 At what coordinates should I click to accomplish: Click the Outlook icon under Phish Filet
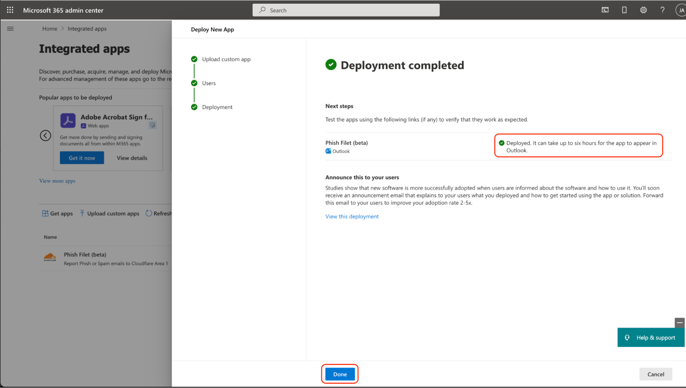[x=328, y=151]
